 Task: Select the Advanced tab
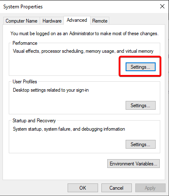77,20
